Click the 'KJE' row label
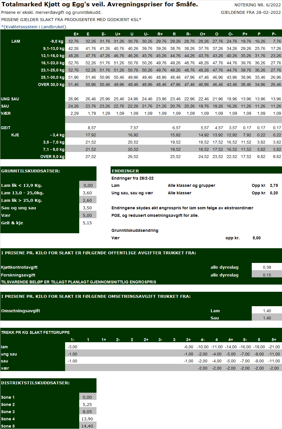Image resolution: width=282 pixels, height=429 pixels. (15, 135)
